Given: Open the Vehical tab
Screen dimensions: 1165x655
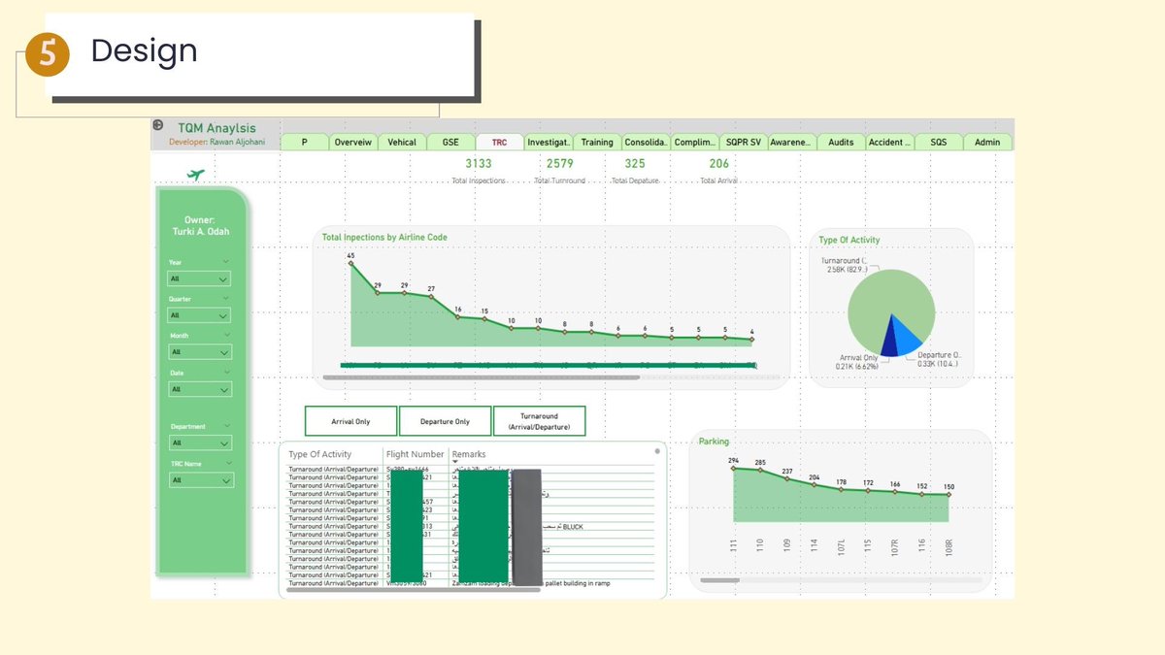Looking at the screenshot, I should click(402, 142).
